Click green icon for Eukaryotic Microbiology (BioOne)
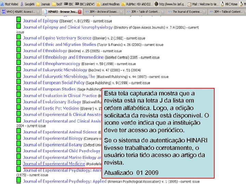Image resolution: width=246 pixels, height=184 pixels. (x=19, y=69)
